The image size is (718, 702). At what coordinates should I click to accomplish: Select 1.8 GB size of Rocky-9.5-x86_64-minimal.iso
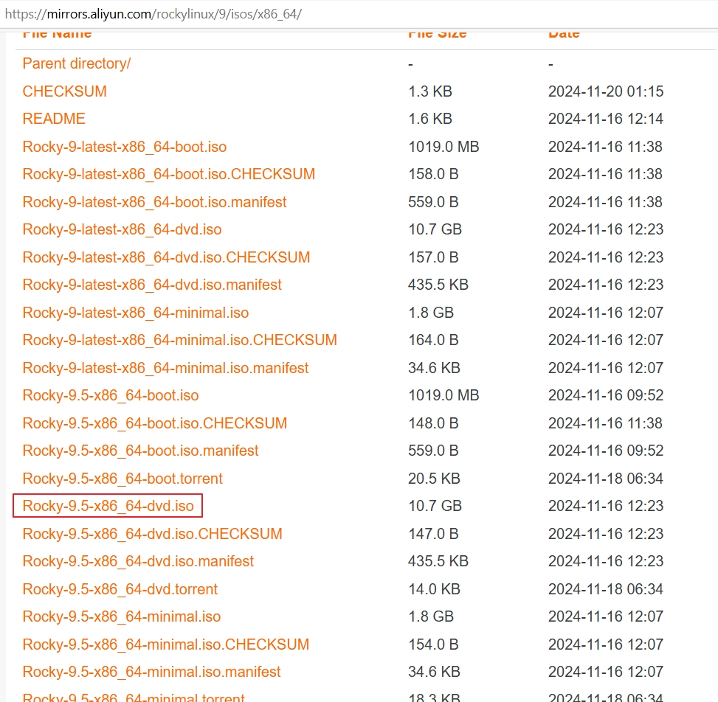(431, 617)
